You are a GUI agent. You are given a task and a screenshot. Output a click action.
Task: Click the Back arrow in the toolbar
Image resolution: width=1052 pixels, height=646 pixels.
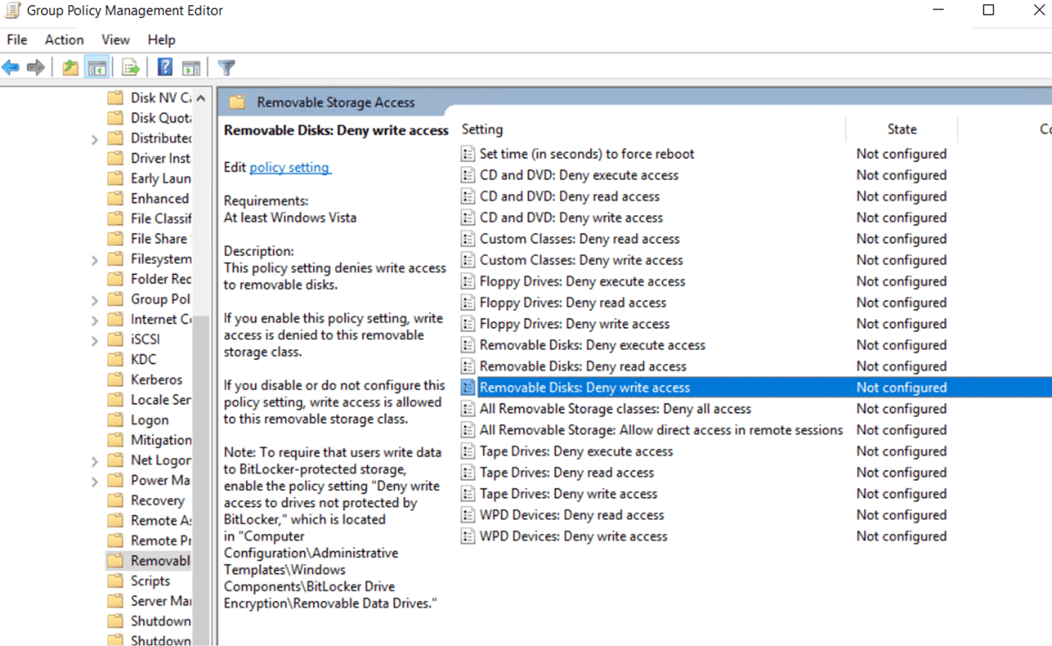pyautogui.click(x=11, y=68)
